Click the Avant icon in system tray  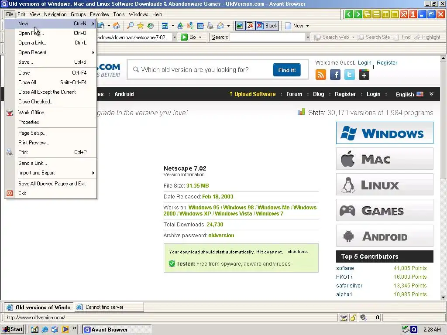click(x=414, y=329)
